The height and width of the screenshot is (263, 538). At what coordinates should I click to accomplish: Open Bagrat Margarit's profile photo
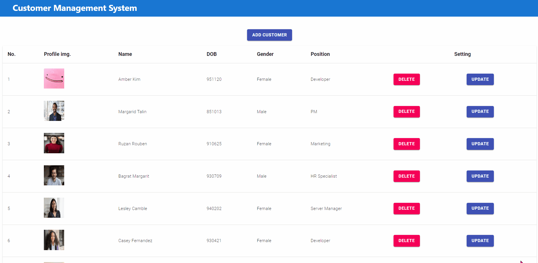click(54, 175)
